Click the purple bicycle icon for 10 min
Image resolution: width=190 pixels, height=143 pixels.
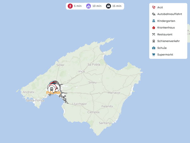point(88,6)
